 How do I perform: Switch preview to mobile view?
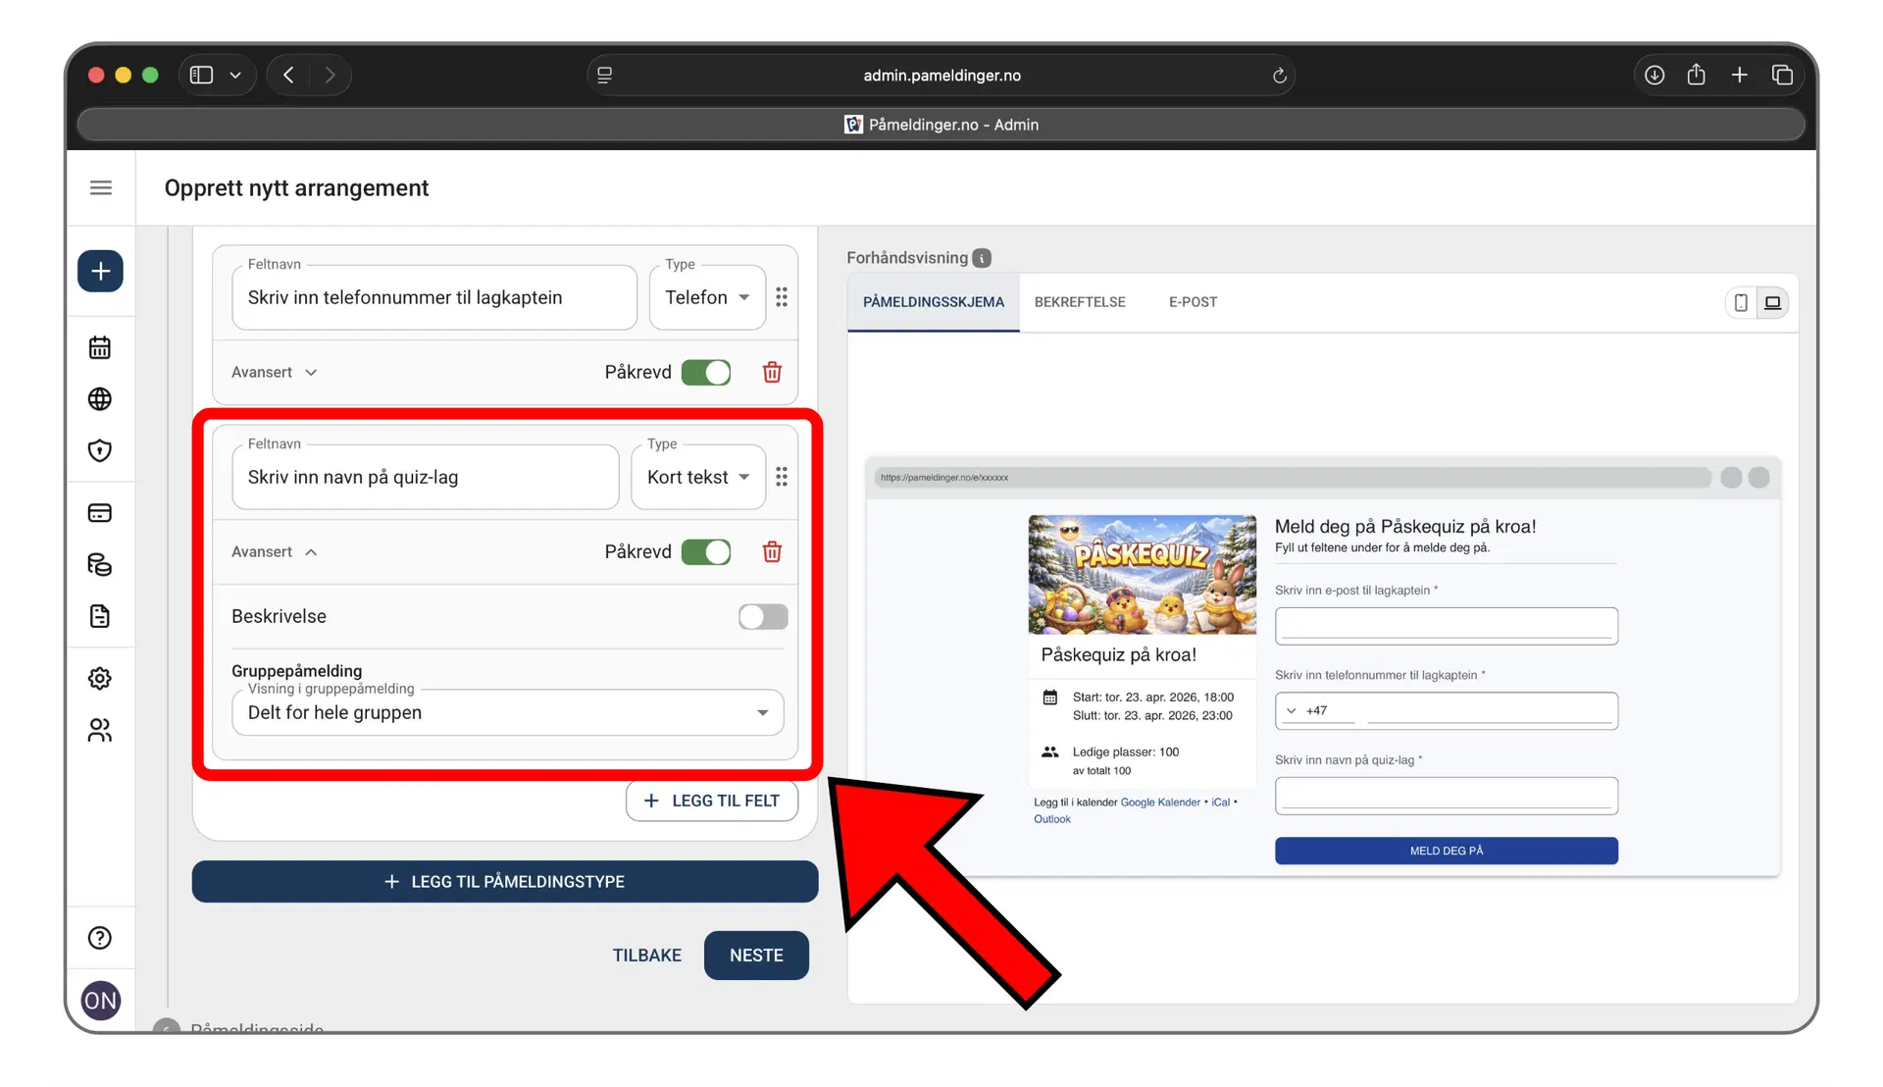coord(1740,302)
